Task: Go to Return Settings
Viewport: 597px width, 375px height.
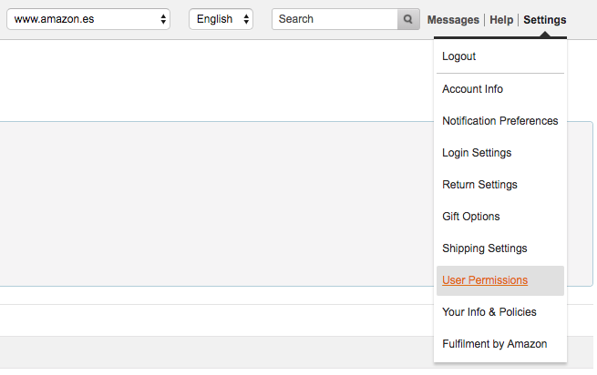Action: point(479,185)
